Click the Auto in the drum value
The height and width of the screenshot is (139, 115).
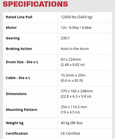(x=75, y=49)
